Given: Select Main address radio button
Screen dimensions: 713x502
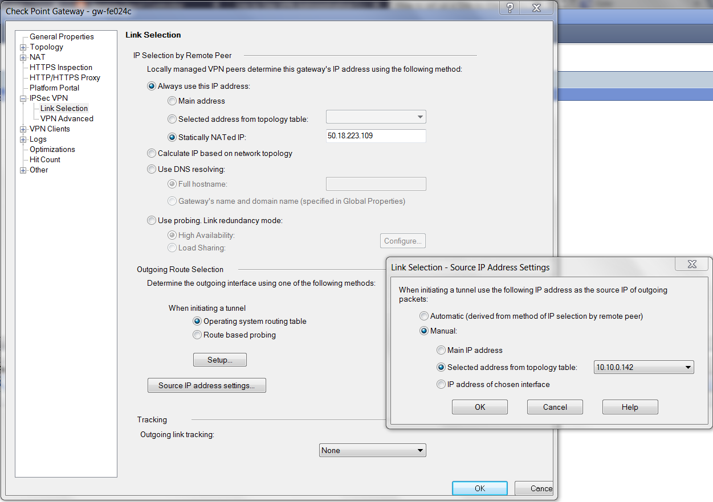Looking at the screenshot, I should 172,101.
